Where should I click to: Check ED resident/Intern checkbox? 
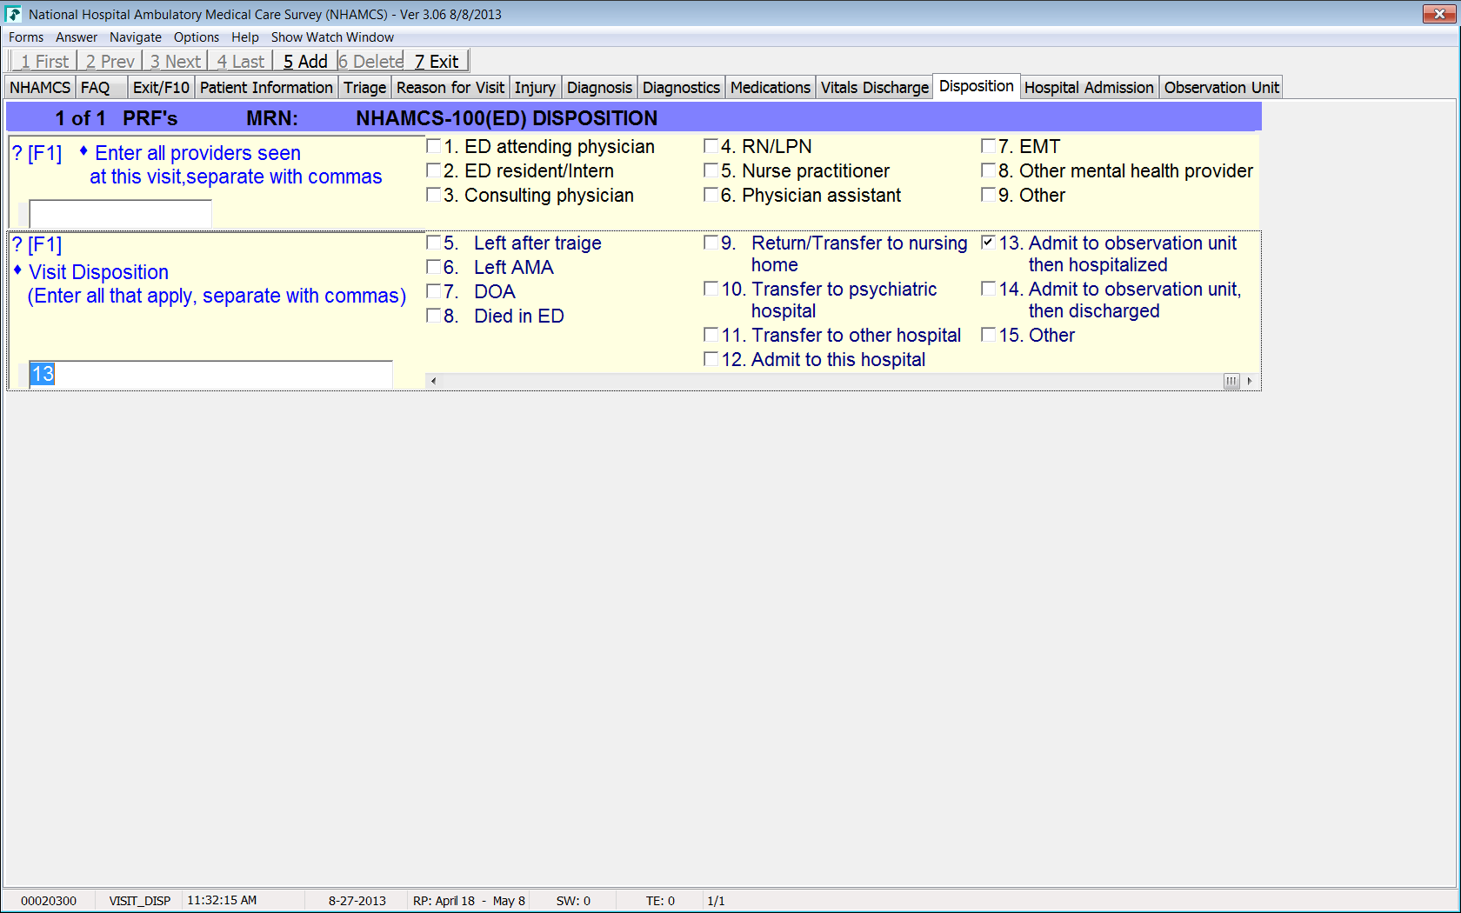point(433,170)
